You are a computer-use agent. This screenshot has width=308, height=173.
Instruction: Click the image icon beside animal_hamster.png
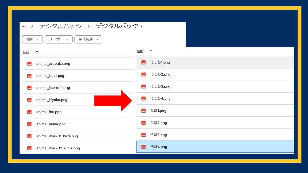click(x=30, y=88)
